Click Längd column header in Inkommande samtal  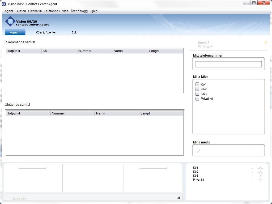point(165,51)
